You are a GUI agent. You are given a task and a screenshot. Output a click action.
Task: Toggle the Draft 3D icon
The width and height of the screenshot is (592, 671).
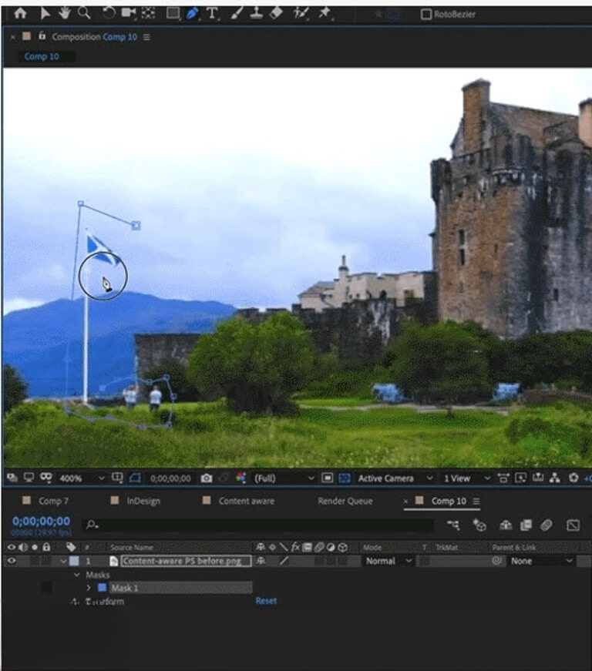click(479, 525)
